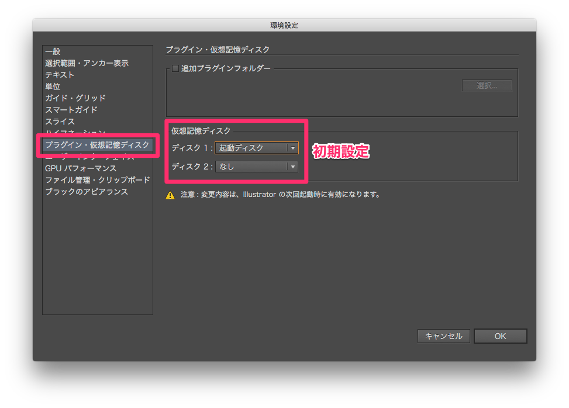Image resolution: width=569 pixels, height=408 pixels.
Task: Open ブラックのアピアランス settings
Action: tap(87, 192)
